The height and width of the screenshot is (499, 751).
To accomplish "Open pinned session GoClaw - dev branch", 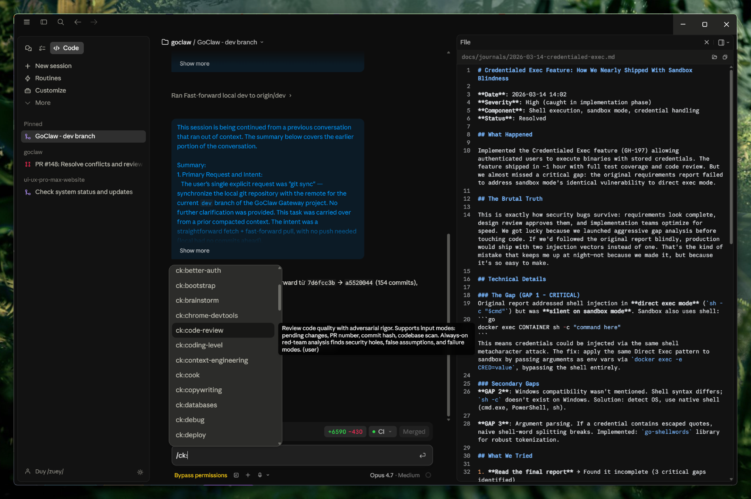I will [83, 136].
